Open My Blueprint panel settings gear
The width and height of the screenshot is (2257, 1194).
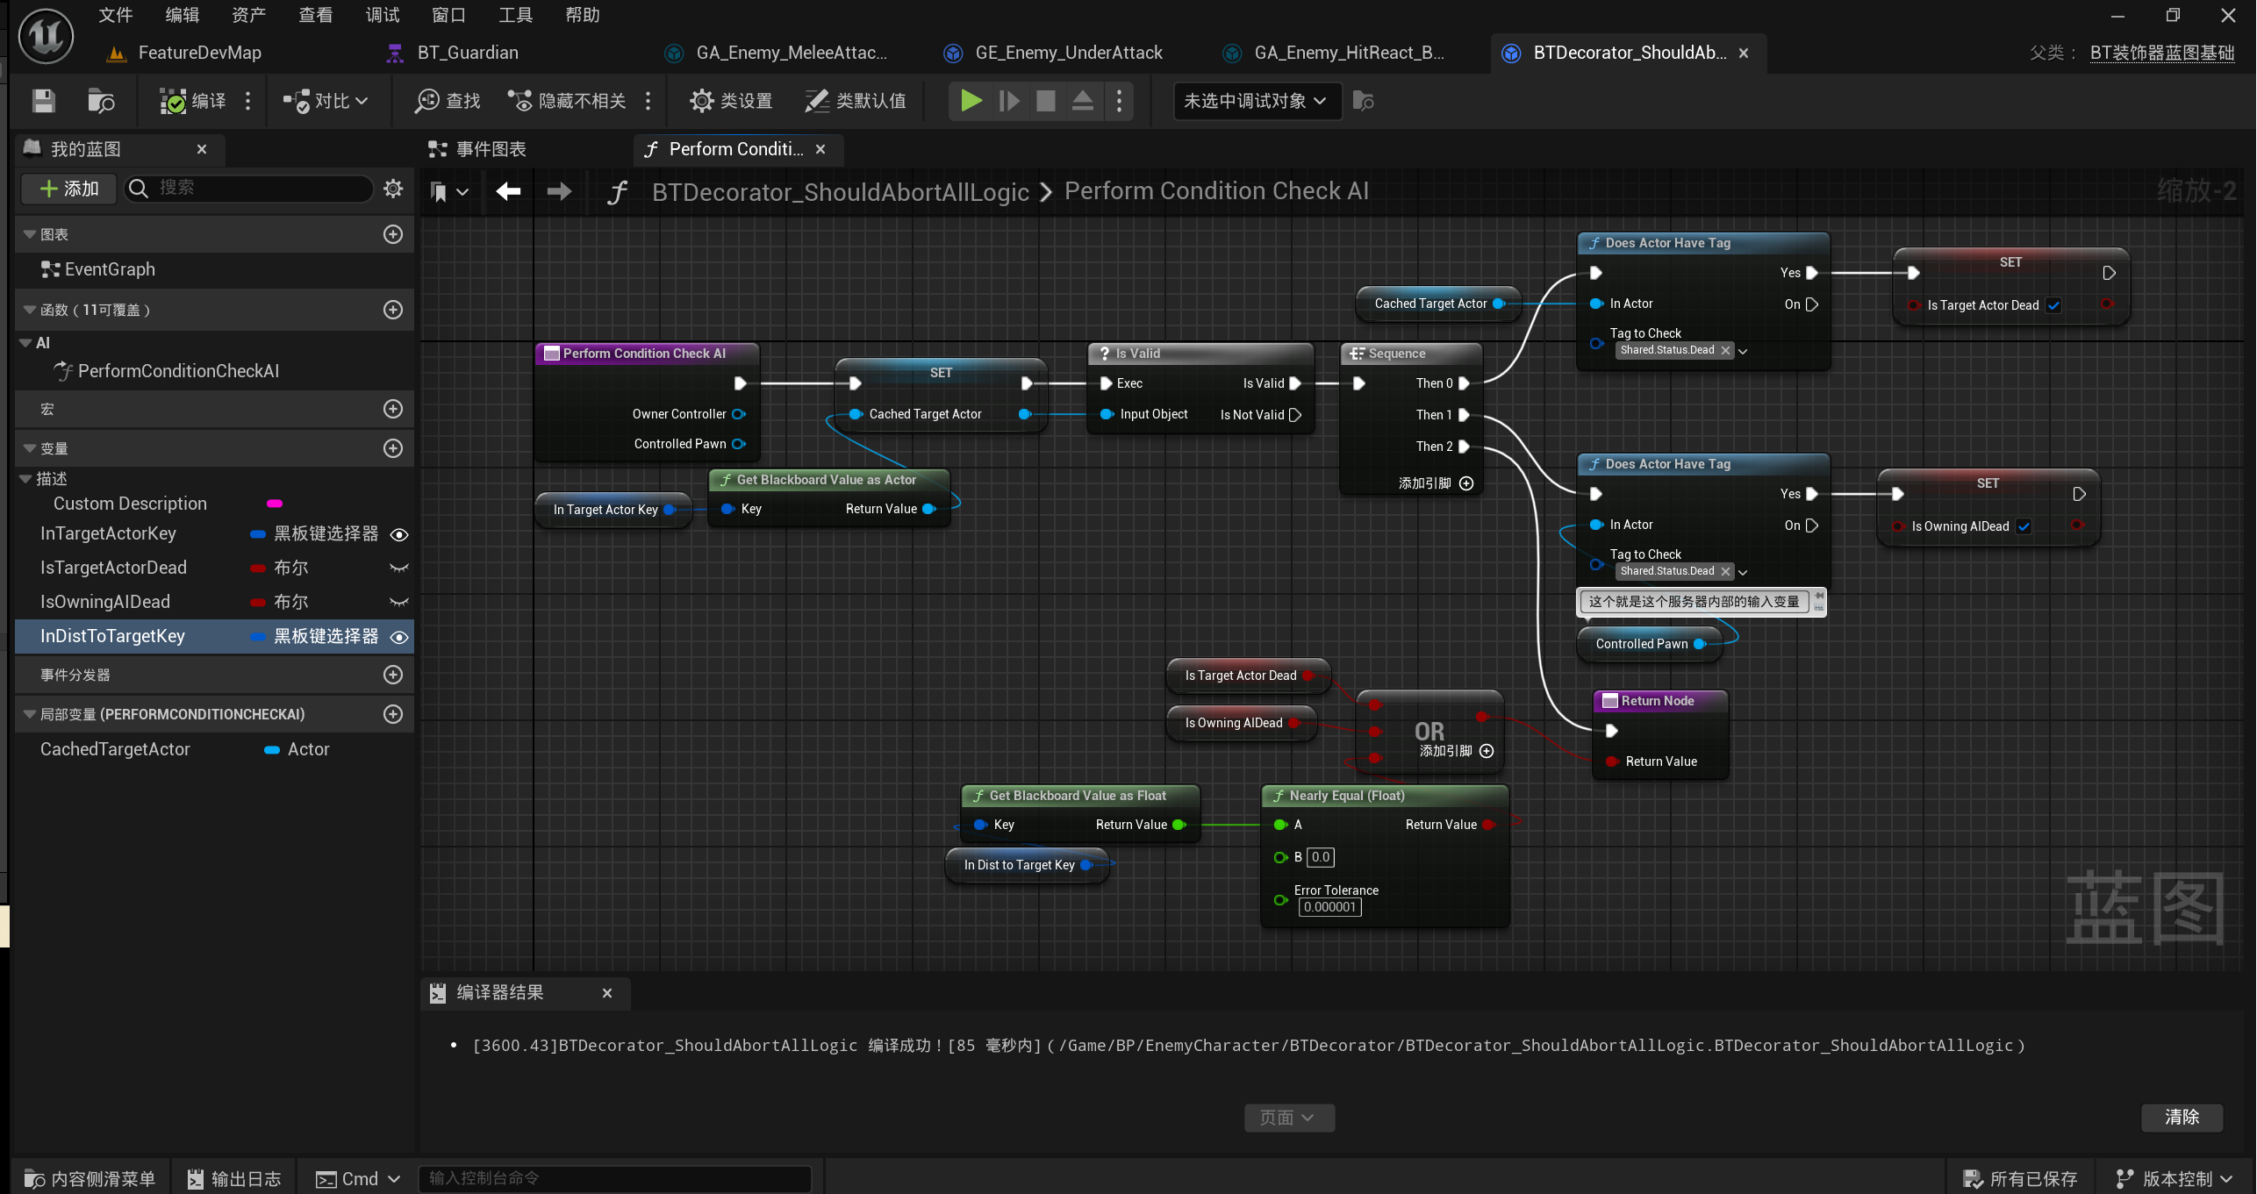(x=393, y=189)
